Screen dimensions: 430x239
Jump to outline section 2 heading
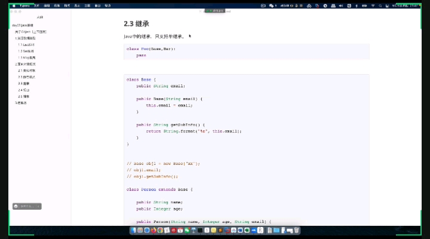click(x=25, y=64)
